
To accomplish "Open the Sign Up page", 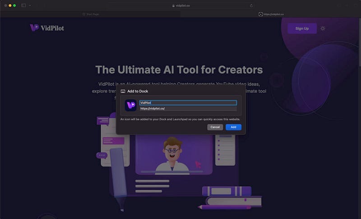I will (x=302, y=28).
